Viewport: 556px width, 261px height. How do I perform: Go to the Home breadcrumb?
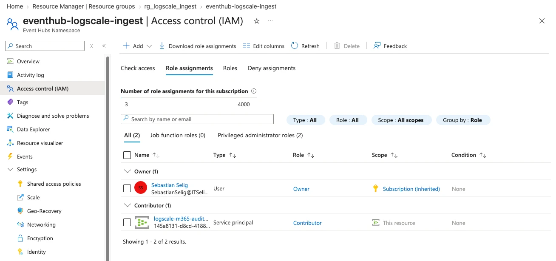pyautogui.click(x=15, y=6)
